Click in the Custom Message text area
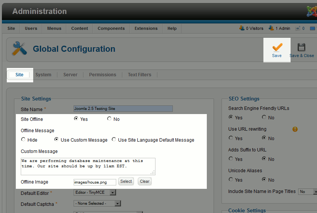 tap(88, 167)
